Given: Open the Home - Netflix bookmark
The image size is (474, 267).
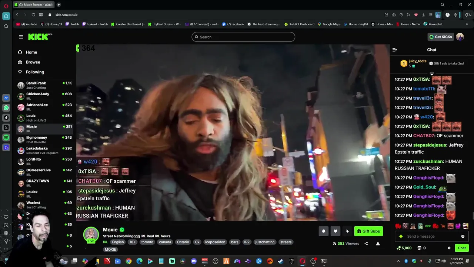Looking at the screenshot, I should tap(408, 24).
